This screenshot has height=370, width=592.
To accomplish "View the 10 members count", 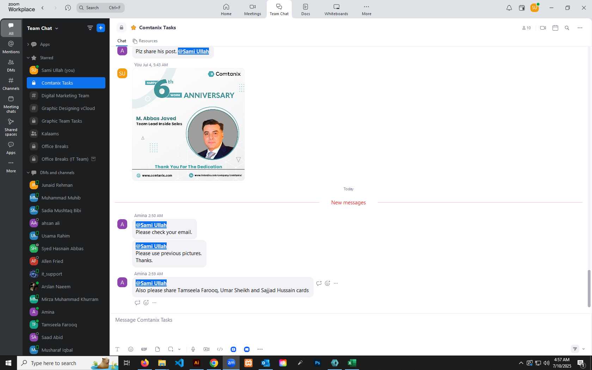I will (526, 28).
